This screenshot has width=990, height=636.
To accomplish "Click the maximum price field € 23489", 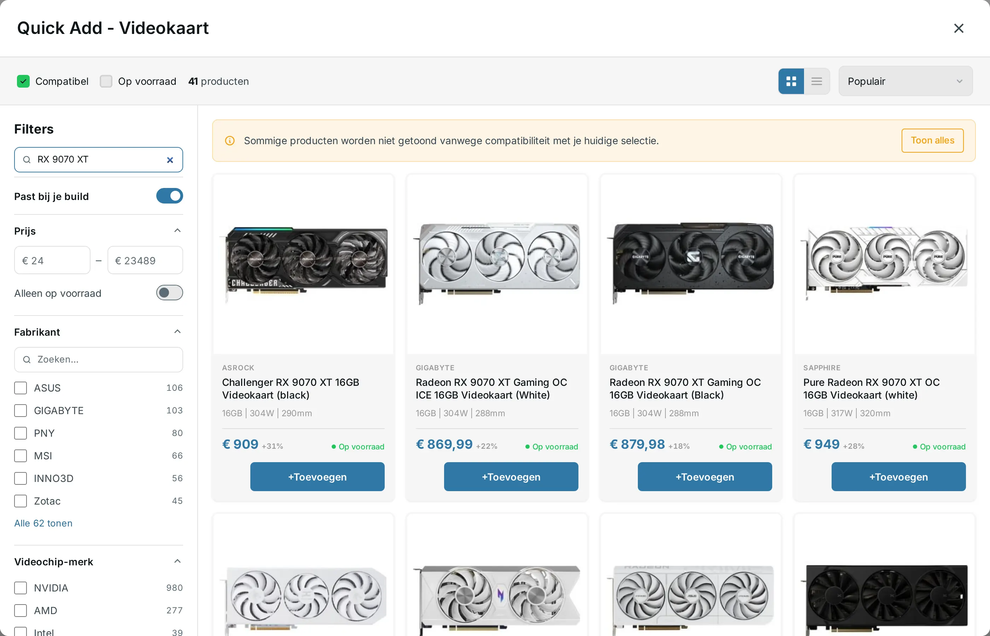I will (145, 260).
